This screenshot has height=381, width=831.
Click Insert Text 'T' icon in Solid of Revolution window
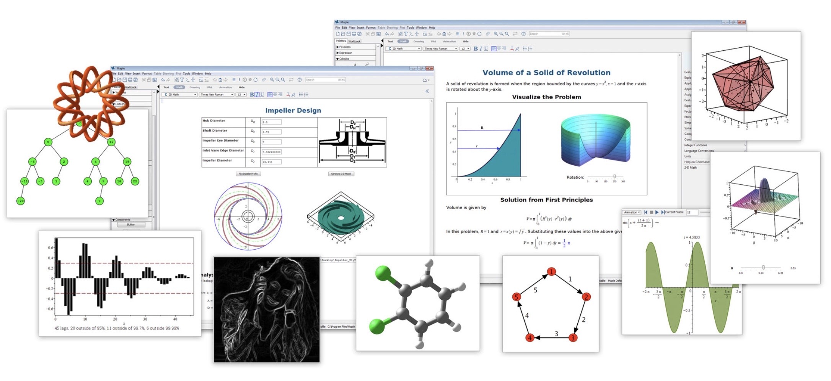point(406,34)
